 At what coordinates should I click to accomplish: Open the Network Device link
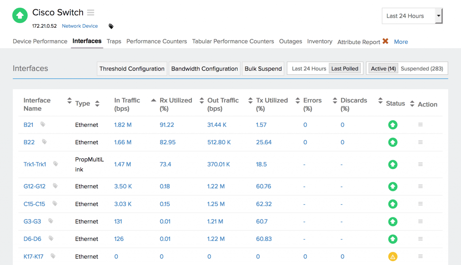click(x=80, y=26)
